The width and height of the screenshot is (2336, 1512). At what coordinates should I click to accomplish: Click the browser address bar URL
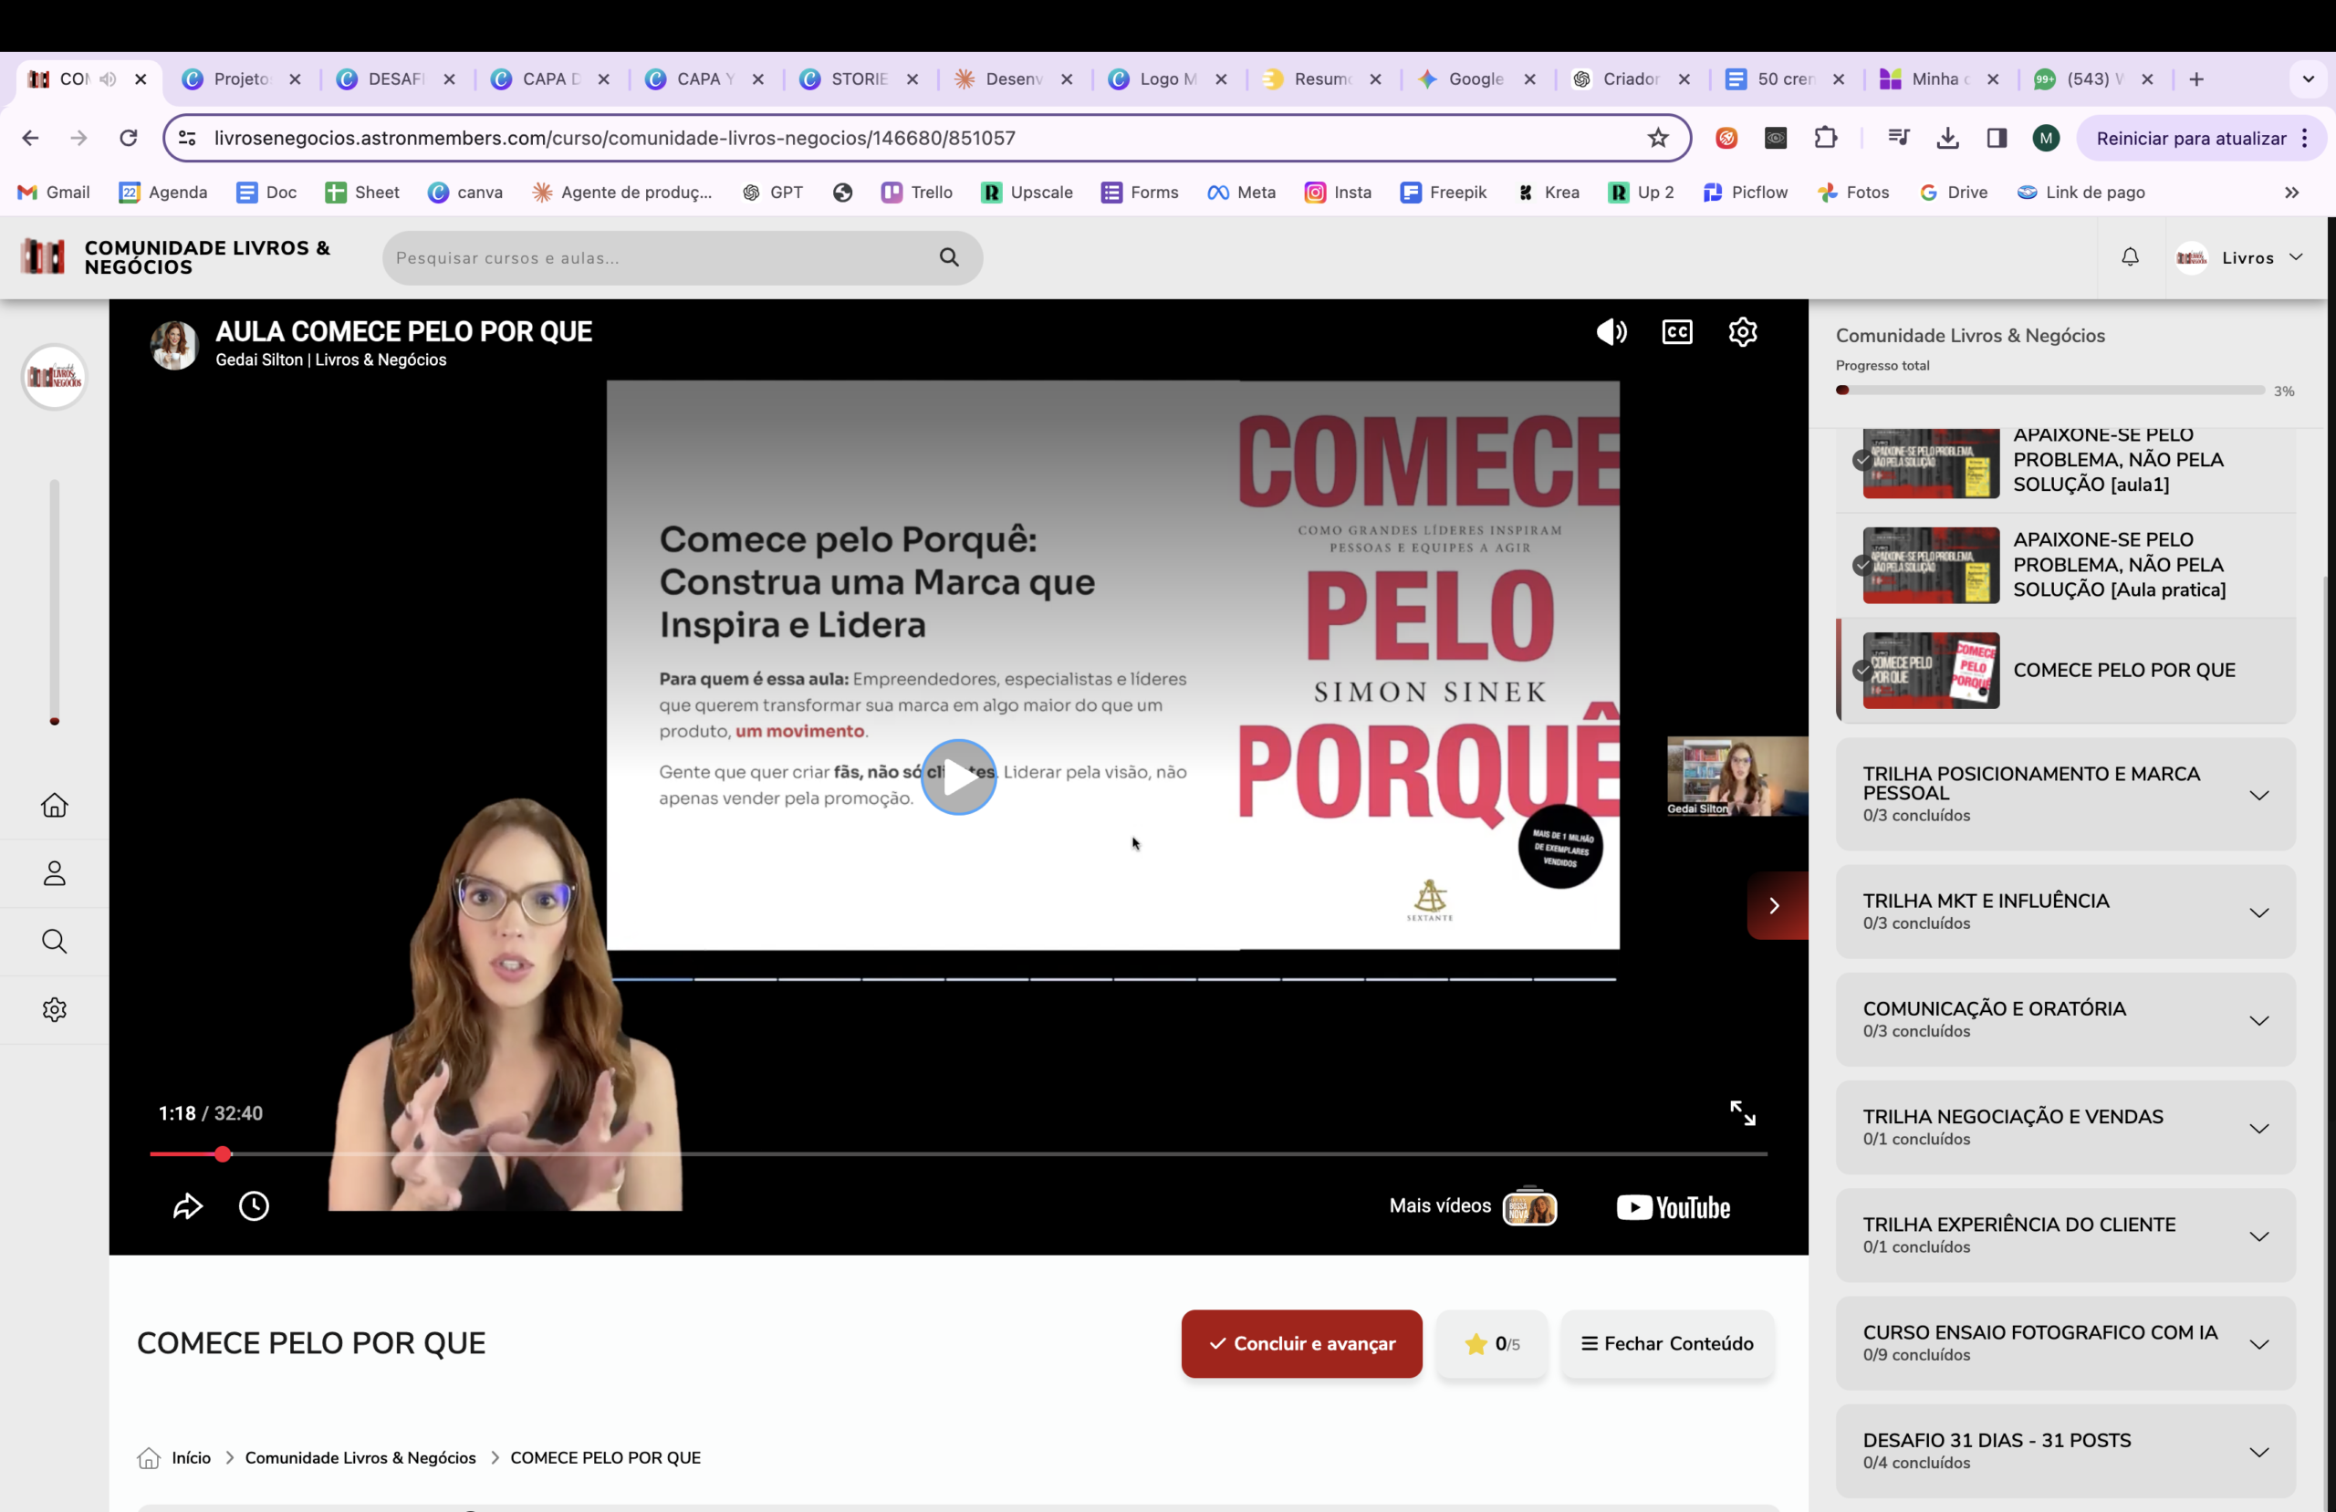coord(614,138)
